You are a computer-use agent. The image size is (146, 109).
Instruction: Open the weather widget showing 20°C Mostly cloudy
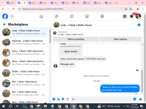point(109,106)
